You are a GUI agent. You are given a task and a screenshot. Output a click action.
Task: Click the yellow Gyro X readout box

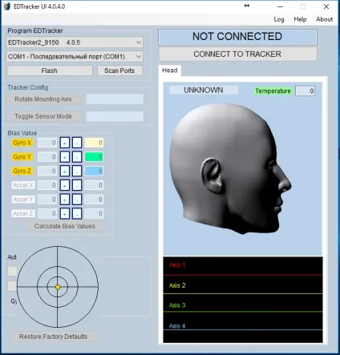(x=94, y=143)
